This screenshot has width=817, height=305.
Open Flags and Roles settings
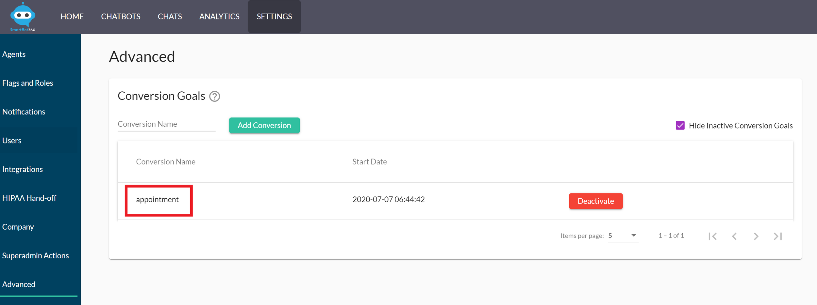(27, 83)
